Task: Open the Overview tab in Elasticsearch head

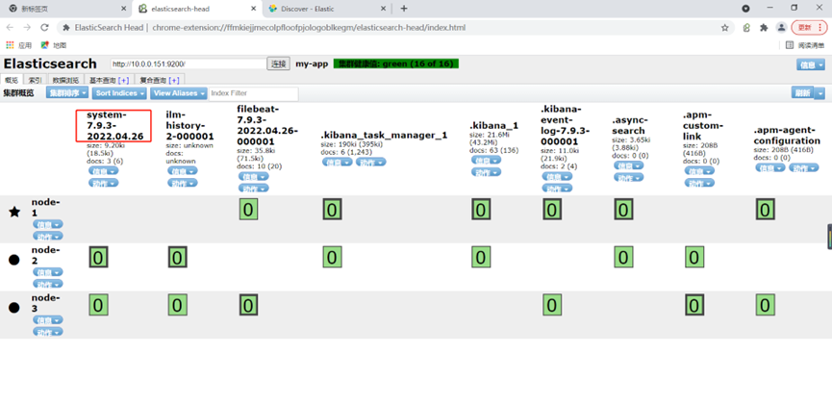Action: (x=12, y=80)
